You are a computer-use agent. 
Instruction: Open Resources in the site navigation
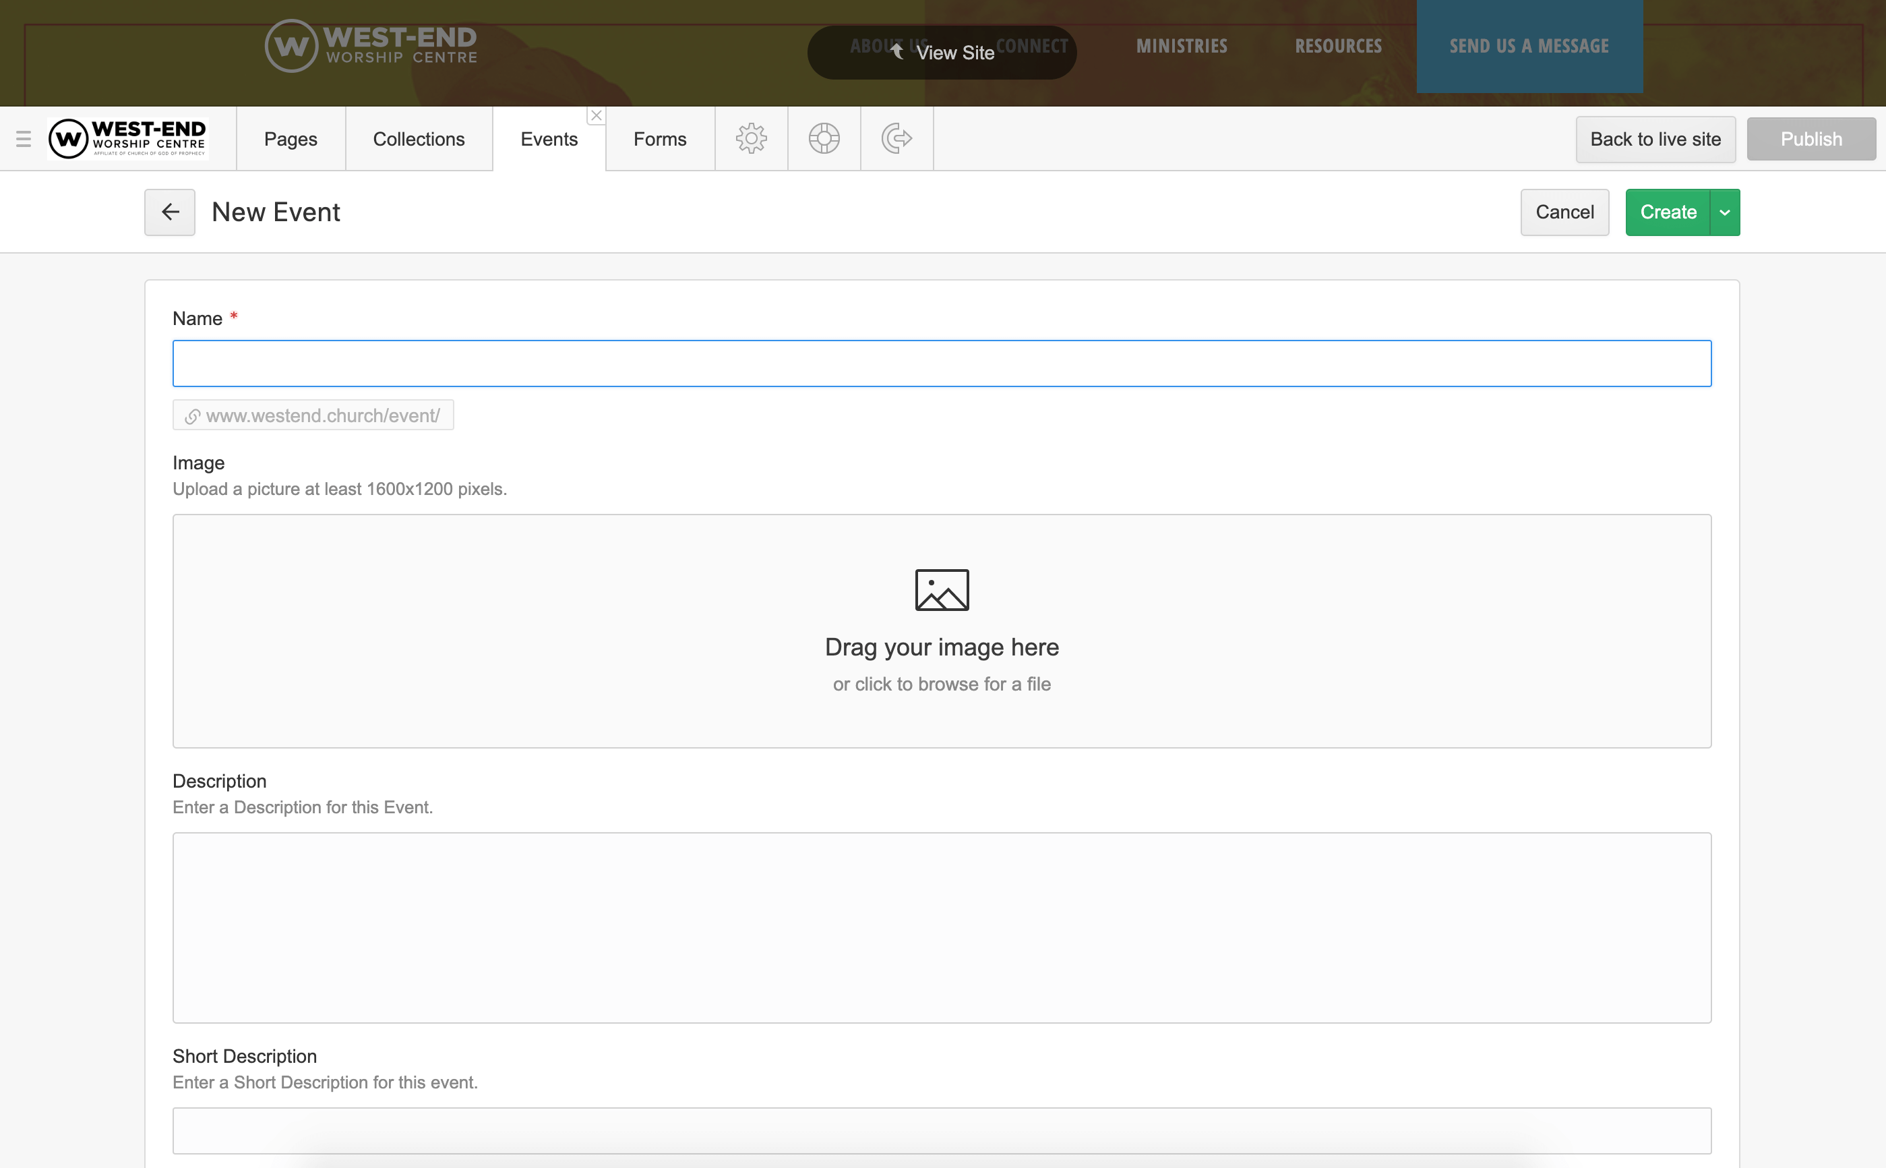tap(1338, 47)
